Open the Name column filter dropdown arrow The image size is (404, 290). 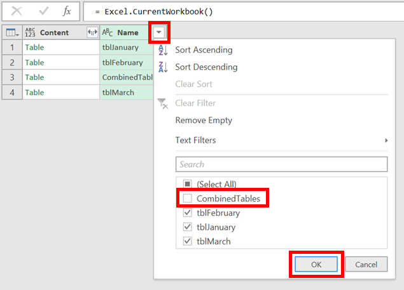[159, 32]
